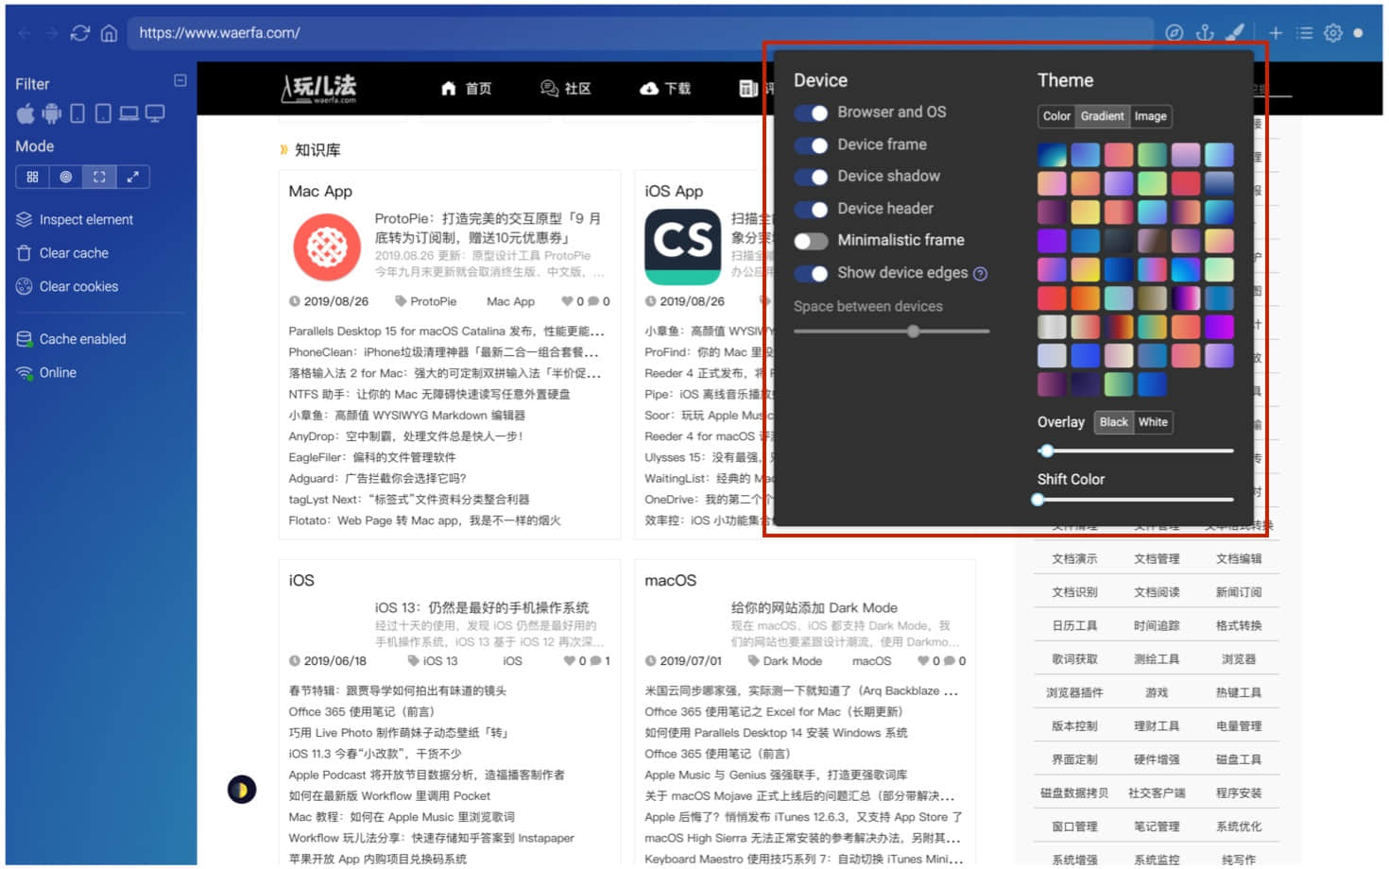1389x869 pixels.
Task: Filter devices by the Android icon
Action: (51, 114)
